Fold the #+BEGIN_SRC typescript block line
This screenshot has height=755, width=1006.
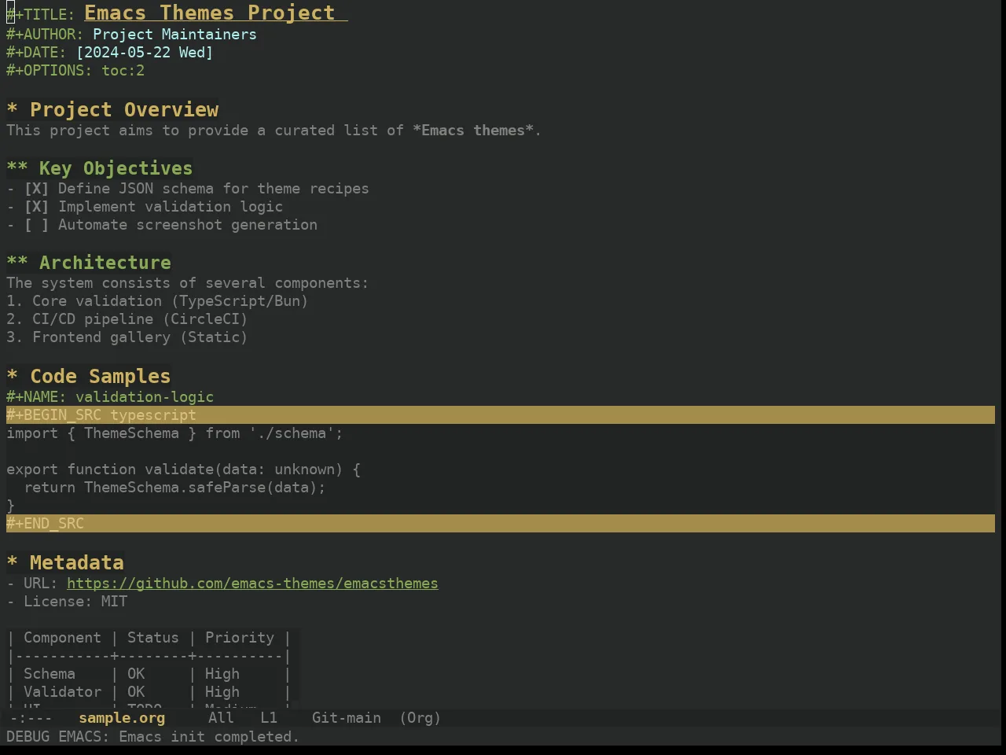(x=501, y=415)
